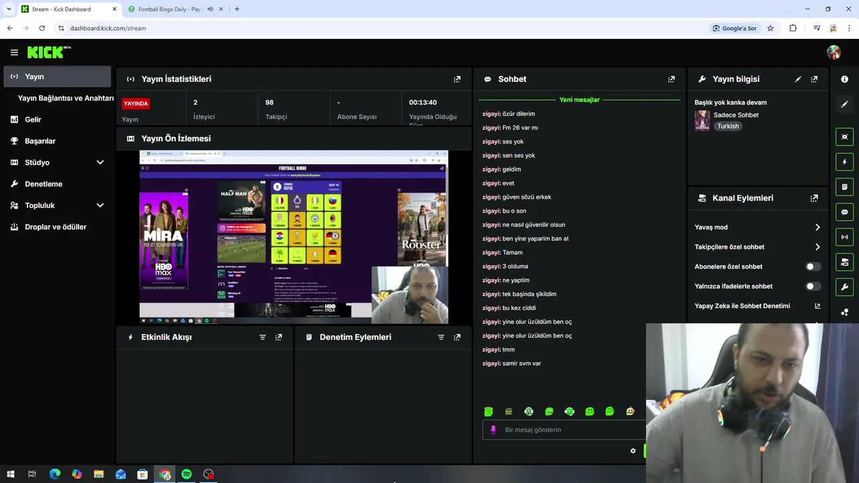Open Spotify from the taskbar

[x=187, y=474]
